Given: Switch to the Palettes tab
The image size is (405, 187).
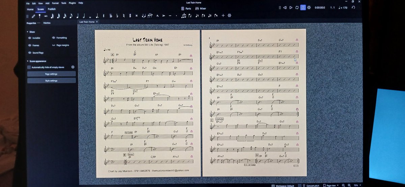Looking at the screenshot, I should (47, 23).
